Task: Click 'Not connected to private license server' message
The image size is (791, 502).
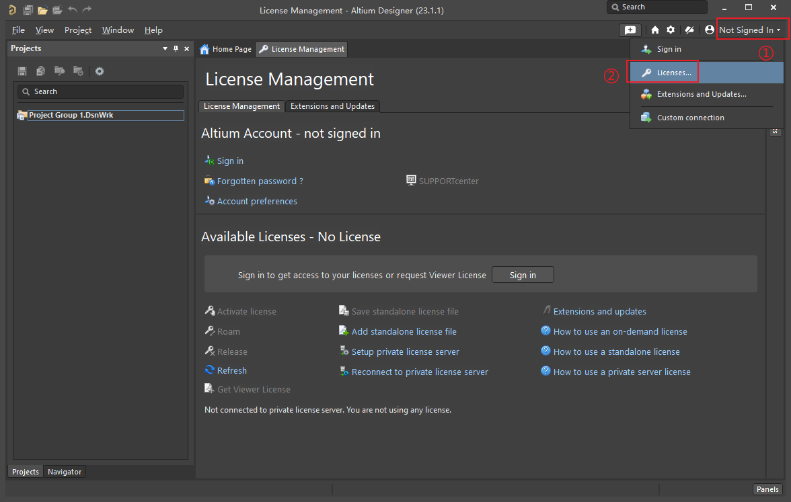Action: pyautogui.click(x=328, y=410)
